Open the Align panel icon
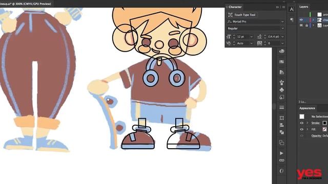The height and width of the screenshot is (184, 328). pos(281,125)
